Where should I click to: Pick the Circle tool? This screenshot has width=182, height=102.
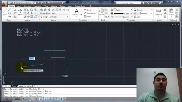point(9,13)
